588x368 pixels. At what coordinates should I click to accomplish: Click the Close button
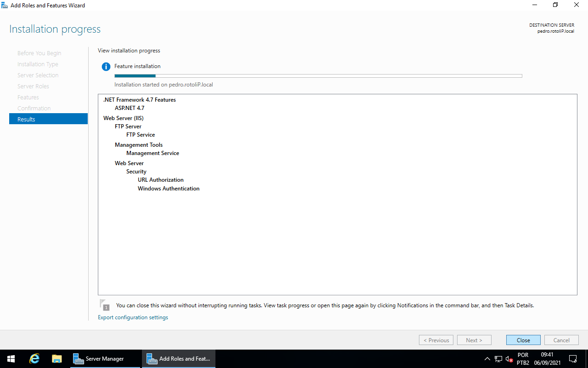pyautogui.click(x=523, y=340)
